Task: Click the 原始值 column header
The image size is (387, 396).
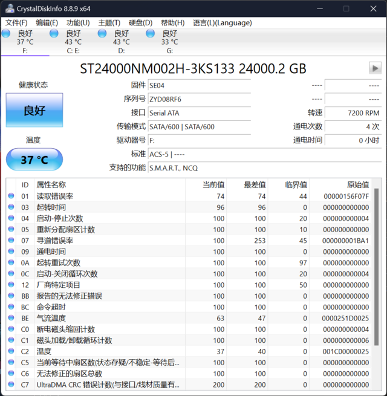Action: 358,184
